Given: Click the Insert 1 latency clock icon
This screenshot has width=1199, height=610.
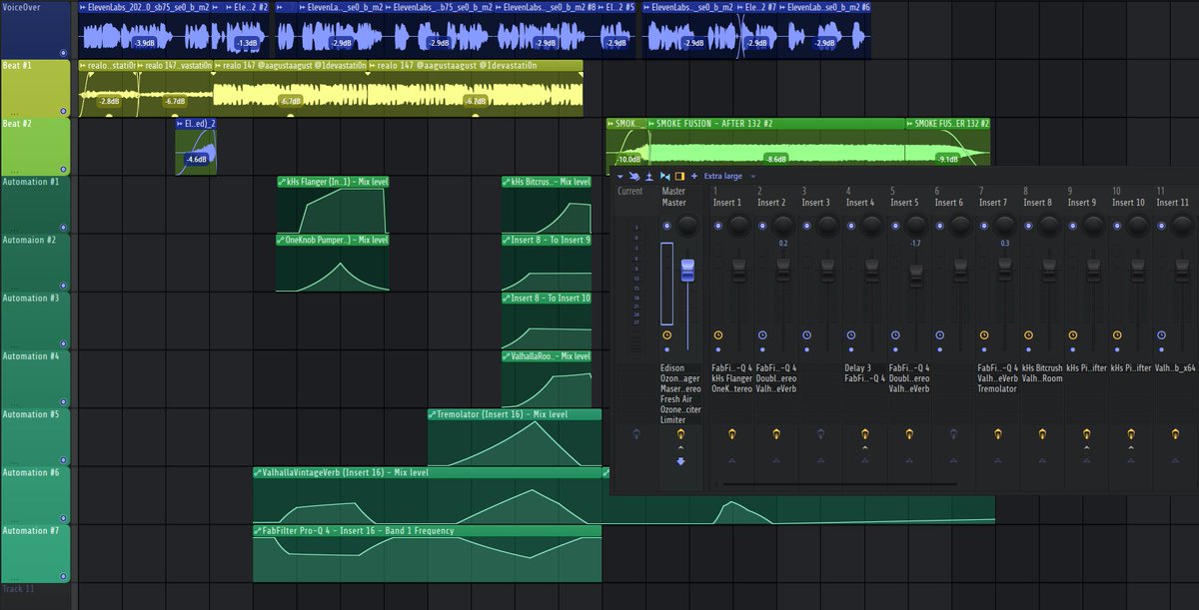Looking at the screenshot, I should point(717,335).
